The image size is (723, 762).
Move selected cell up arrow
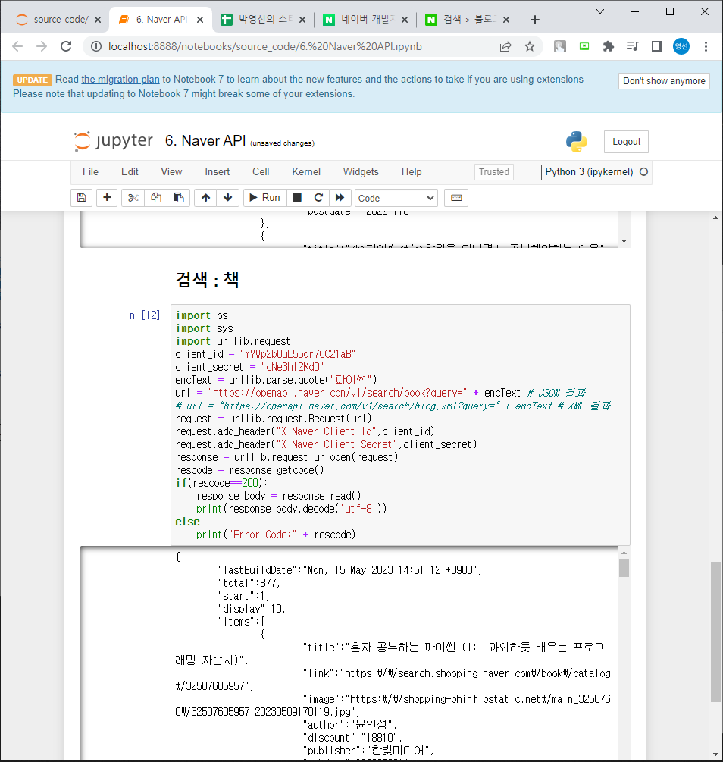click(205, 198)
